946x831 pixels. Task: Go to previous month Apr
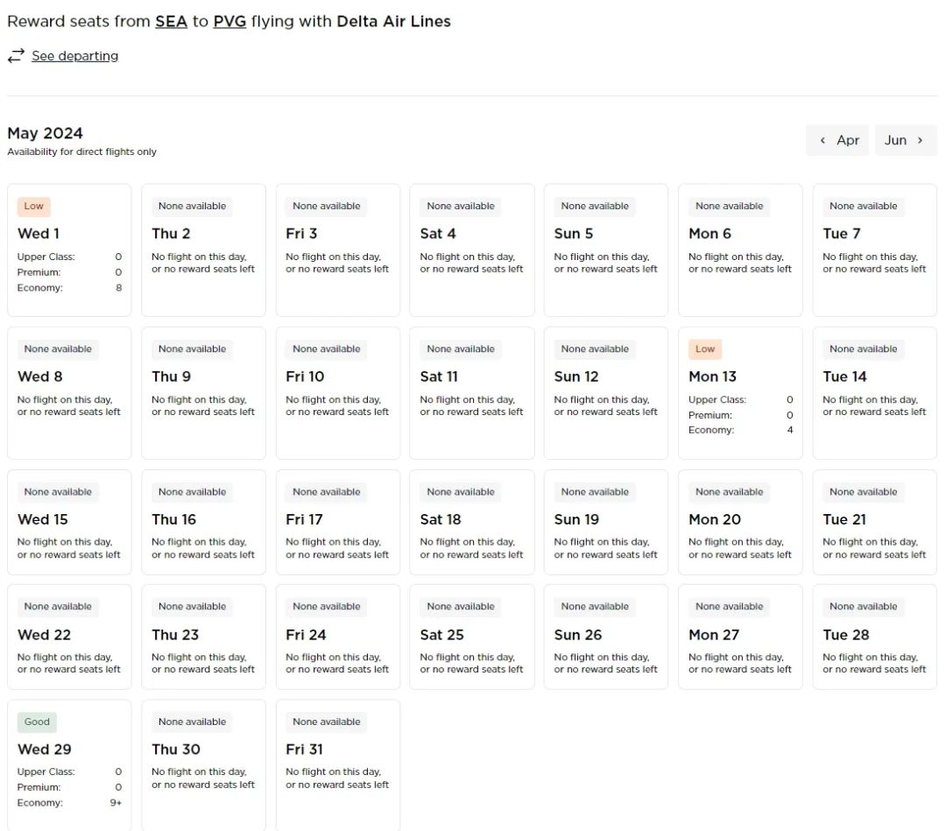(x=837, y=140)
